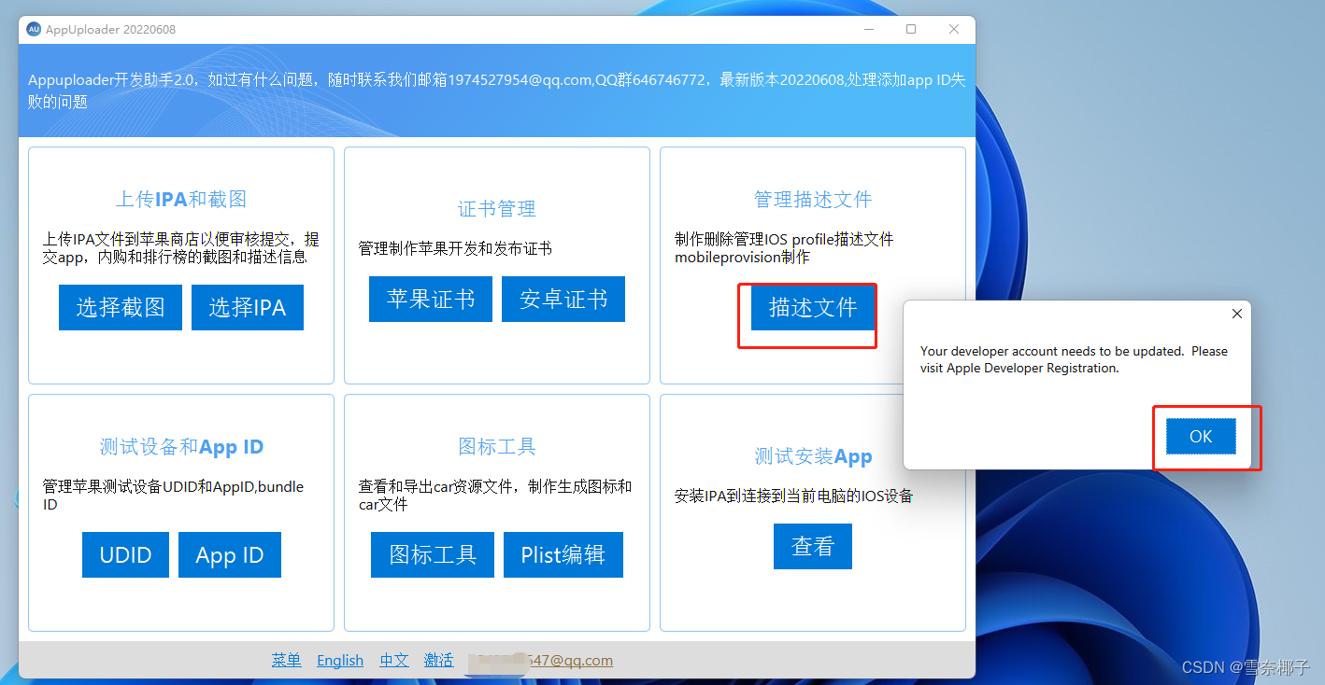The width and height of the screenshot is (1325, 685).
Task: Click the 选择IPA button
Action: (x=248, y=307)
